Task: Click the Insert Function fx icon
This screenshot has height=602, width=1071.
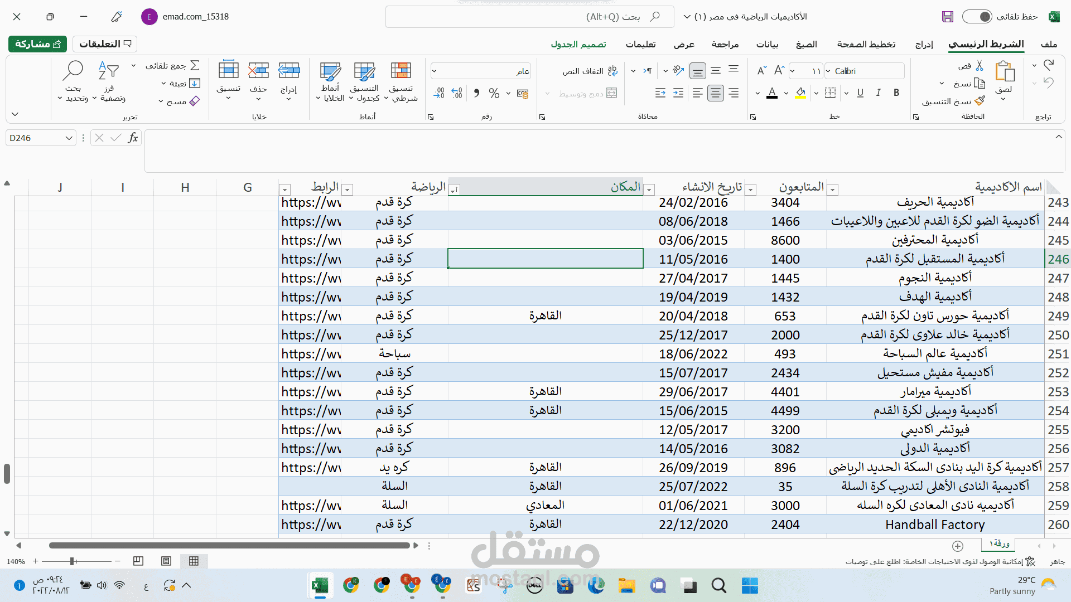Action: (133, 138)
